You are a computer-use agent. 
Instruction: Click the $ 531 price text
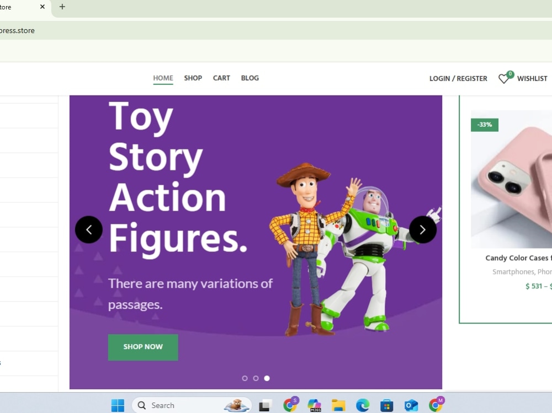(x=534, y=286)
